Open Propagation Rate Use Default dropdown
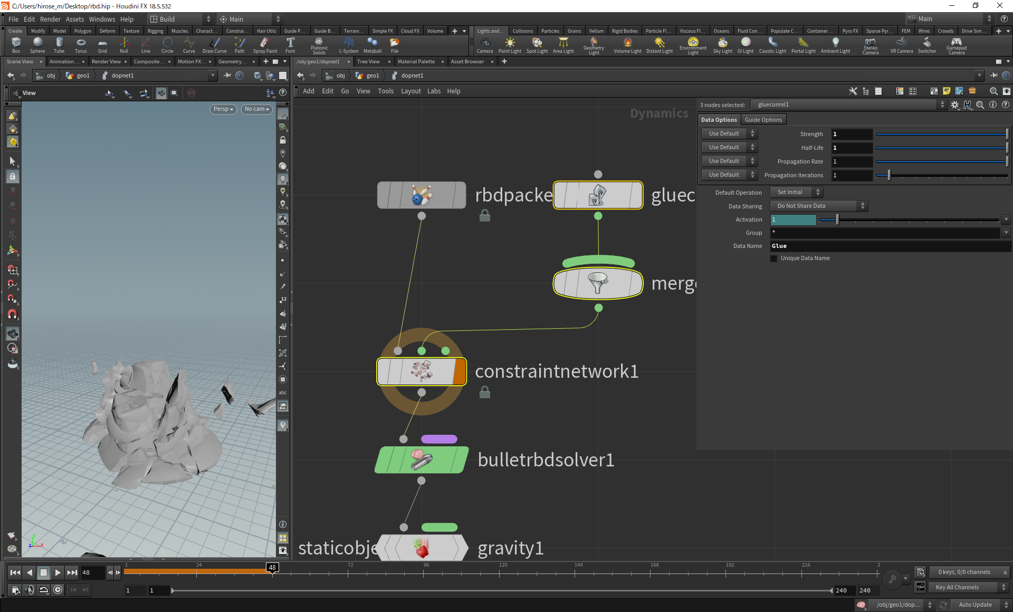 click(729, 161)
